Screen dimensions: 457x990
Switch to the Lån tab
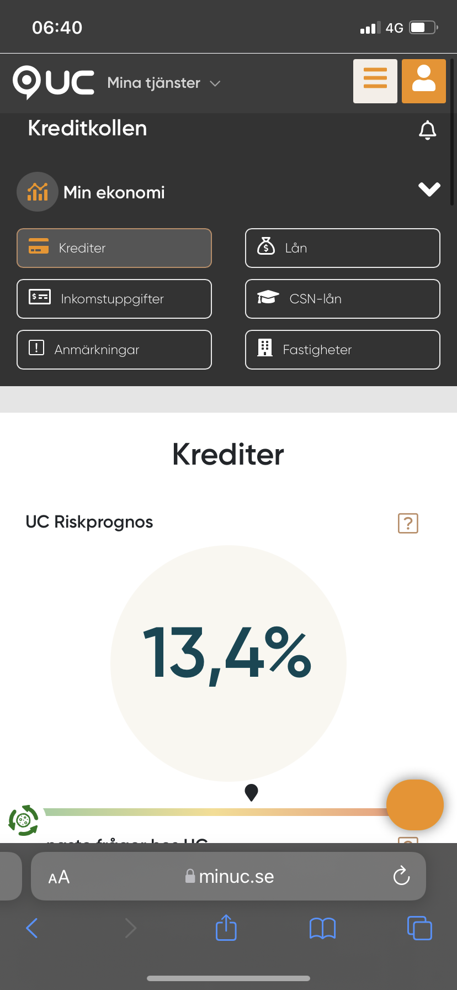342,248
